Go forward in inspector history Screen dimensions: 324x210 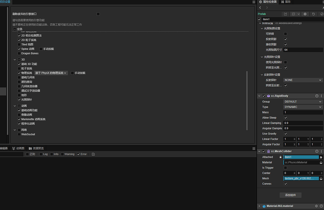(267, 7)
